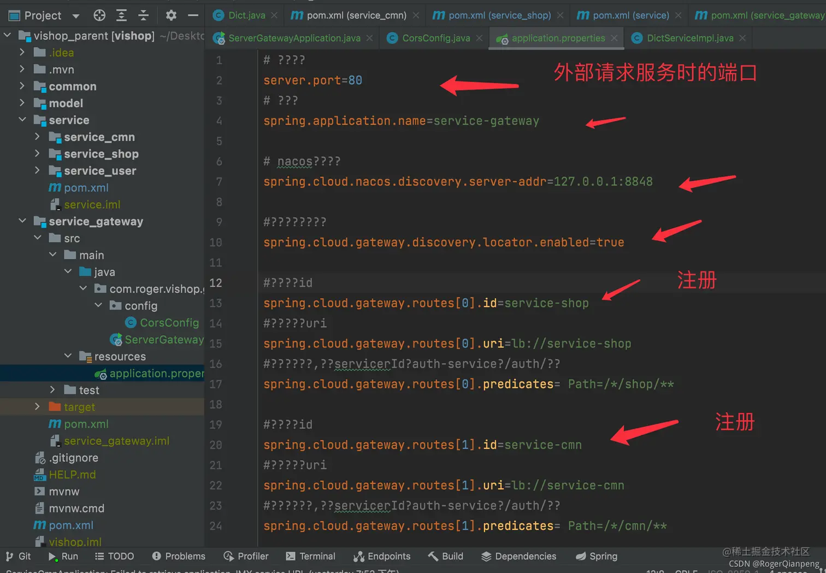The height and width of the screenshot is (573, 826).
Task: Select service.iml file
Action: click(x=92, y=205)
